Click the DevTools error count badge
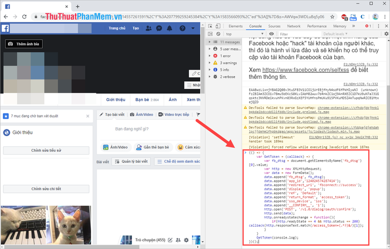390x249 pixels. click(x=368, y=26)
